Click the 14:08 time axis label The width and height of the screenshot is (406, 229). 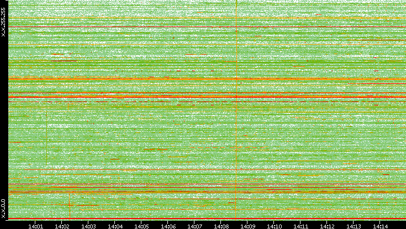point(221,226)
